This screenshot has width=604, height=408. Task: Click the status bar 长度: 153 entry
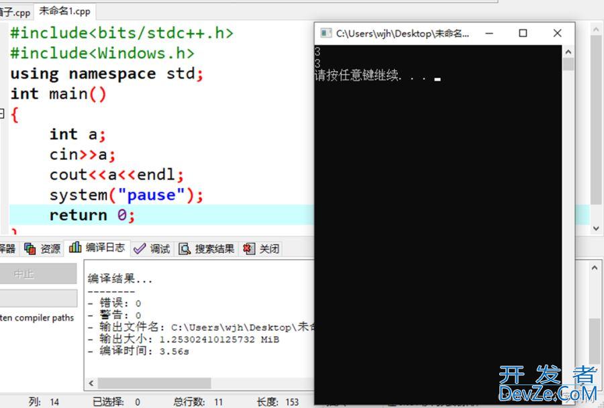point(278,402)
